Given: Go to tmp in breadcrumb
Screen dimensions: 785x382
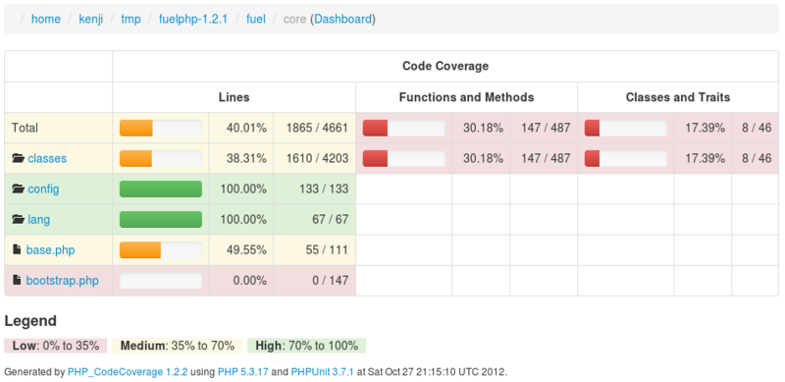Looking at the screenshot, I should click(x=131, y=19).
